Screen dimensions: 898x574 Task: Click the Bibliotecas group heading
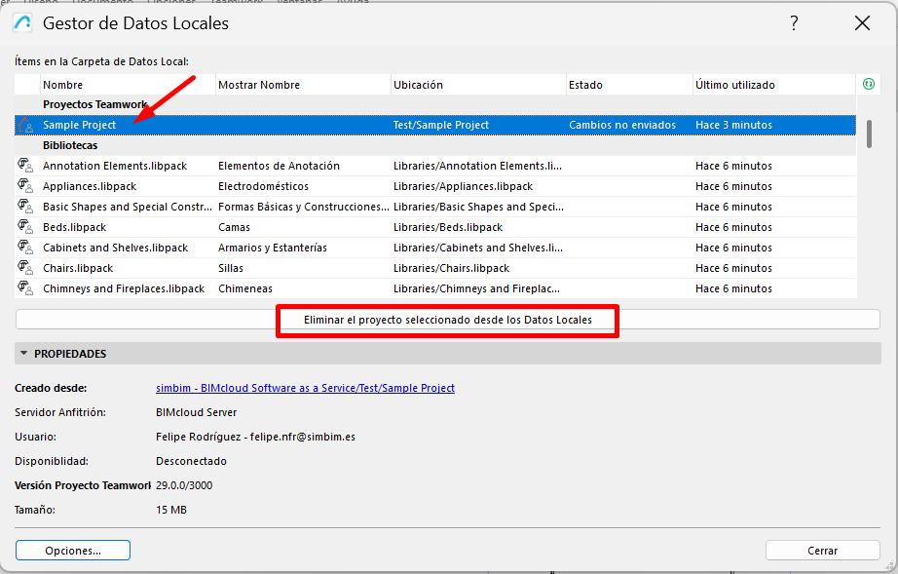click(x=70, y=145)
